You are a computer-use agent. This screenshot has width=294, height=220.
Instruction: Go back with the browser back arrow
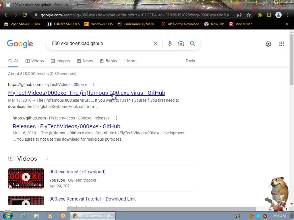6,15
